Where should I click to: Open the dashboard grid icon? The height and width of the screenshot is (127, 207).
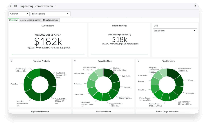(x=15, y=6)
